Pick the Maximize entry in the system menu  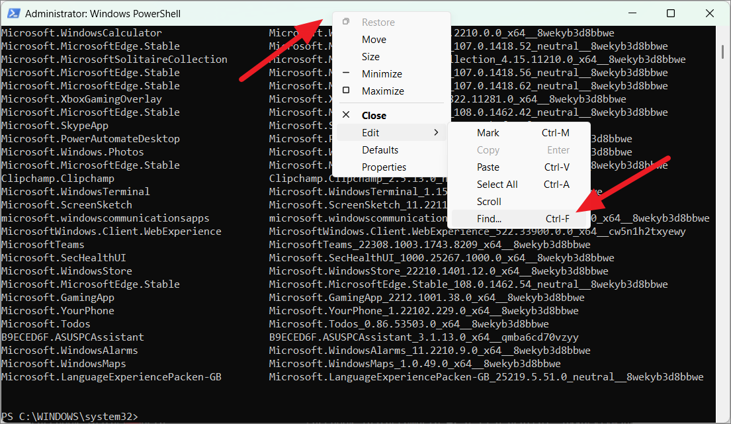tap(392, 91)
